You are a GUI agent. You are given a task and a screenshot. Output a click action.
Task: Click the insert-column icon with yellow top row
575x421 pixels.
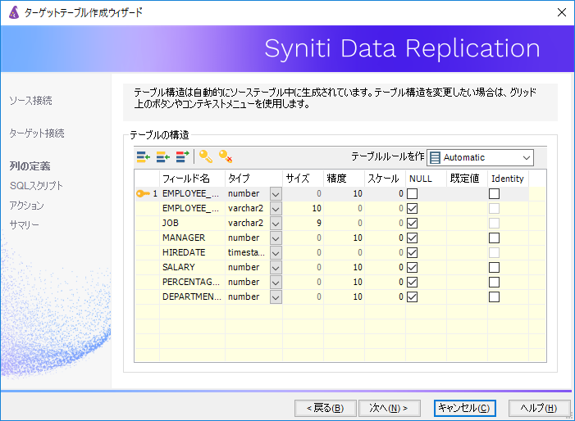click(162, 157)
